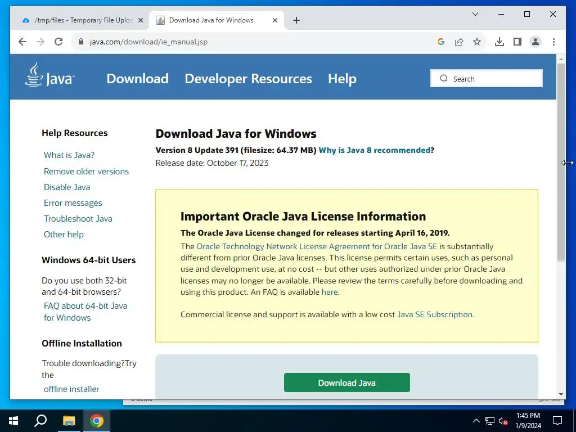576x432 pixels.
Task: Open a new tab with plus button
Action: (x=296, y=20)
